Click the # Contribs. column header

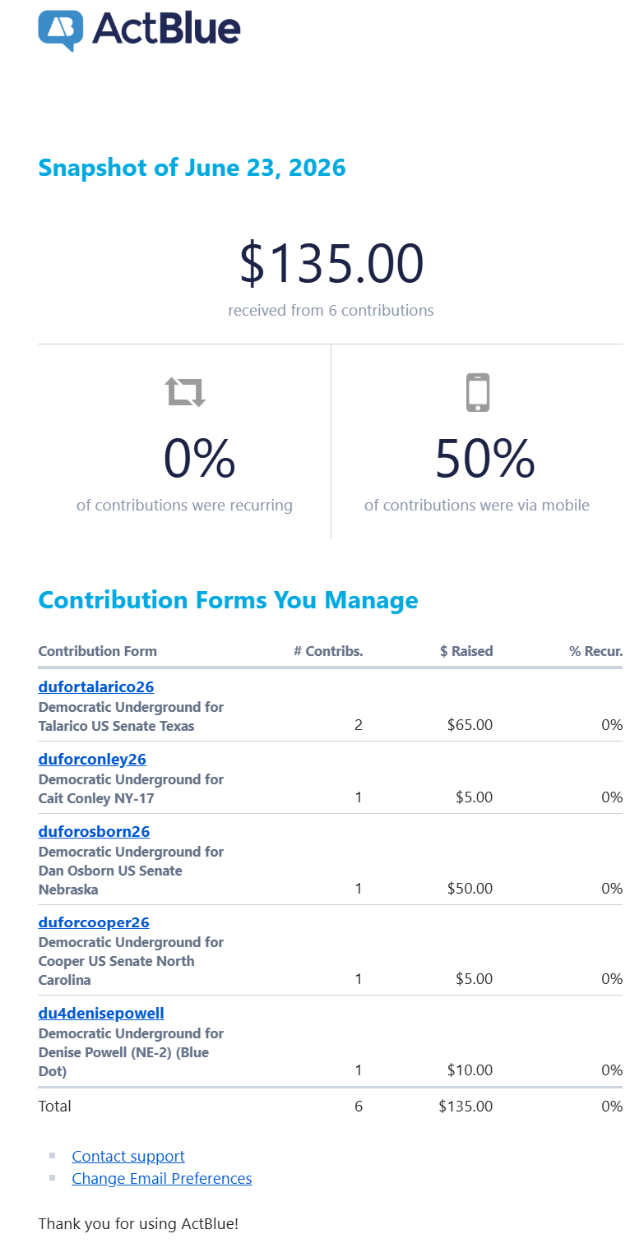click(328, 651)
